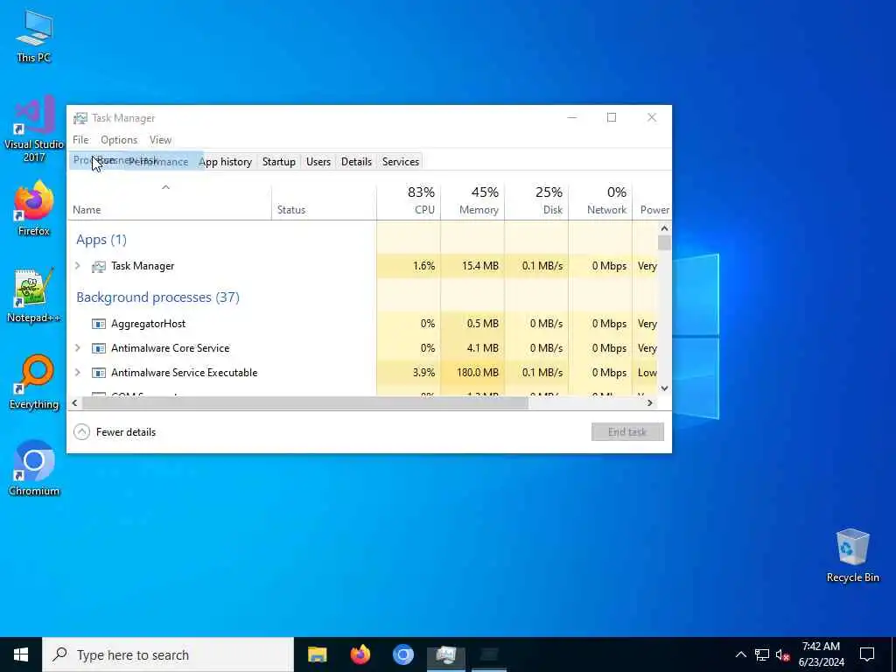Open the Recycle Bin icon
This screenshot has height=672, width=896.
[x=852, y=556]
